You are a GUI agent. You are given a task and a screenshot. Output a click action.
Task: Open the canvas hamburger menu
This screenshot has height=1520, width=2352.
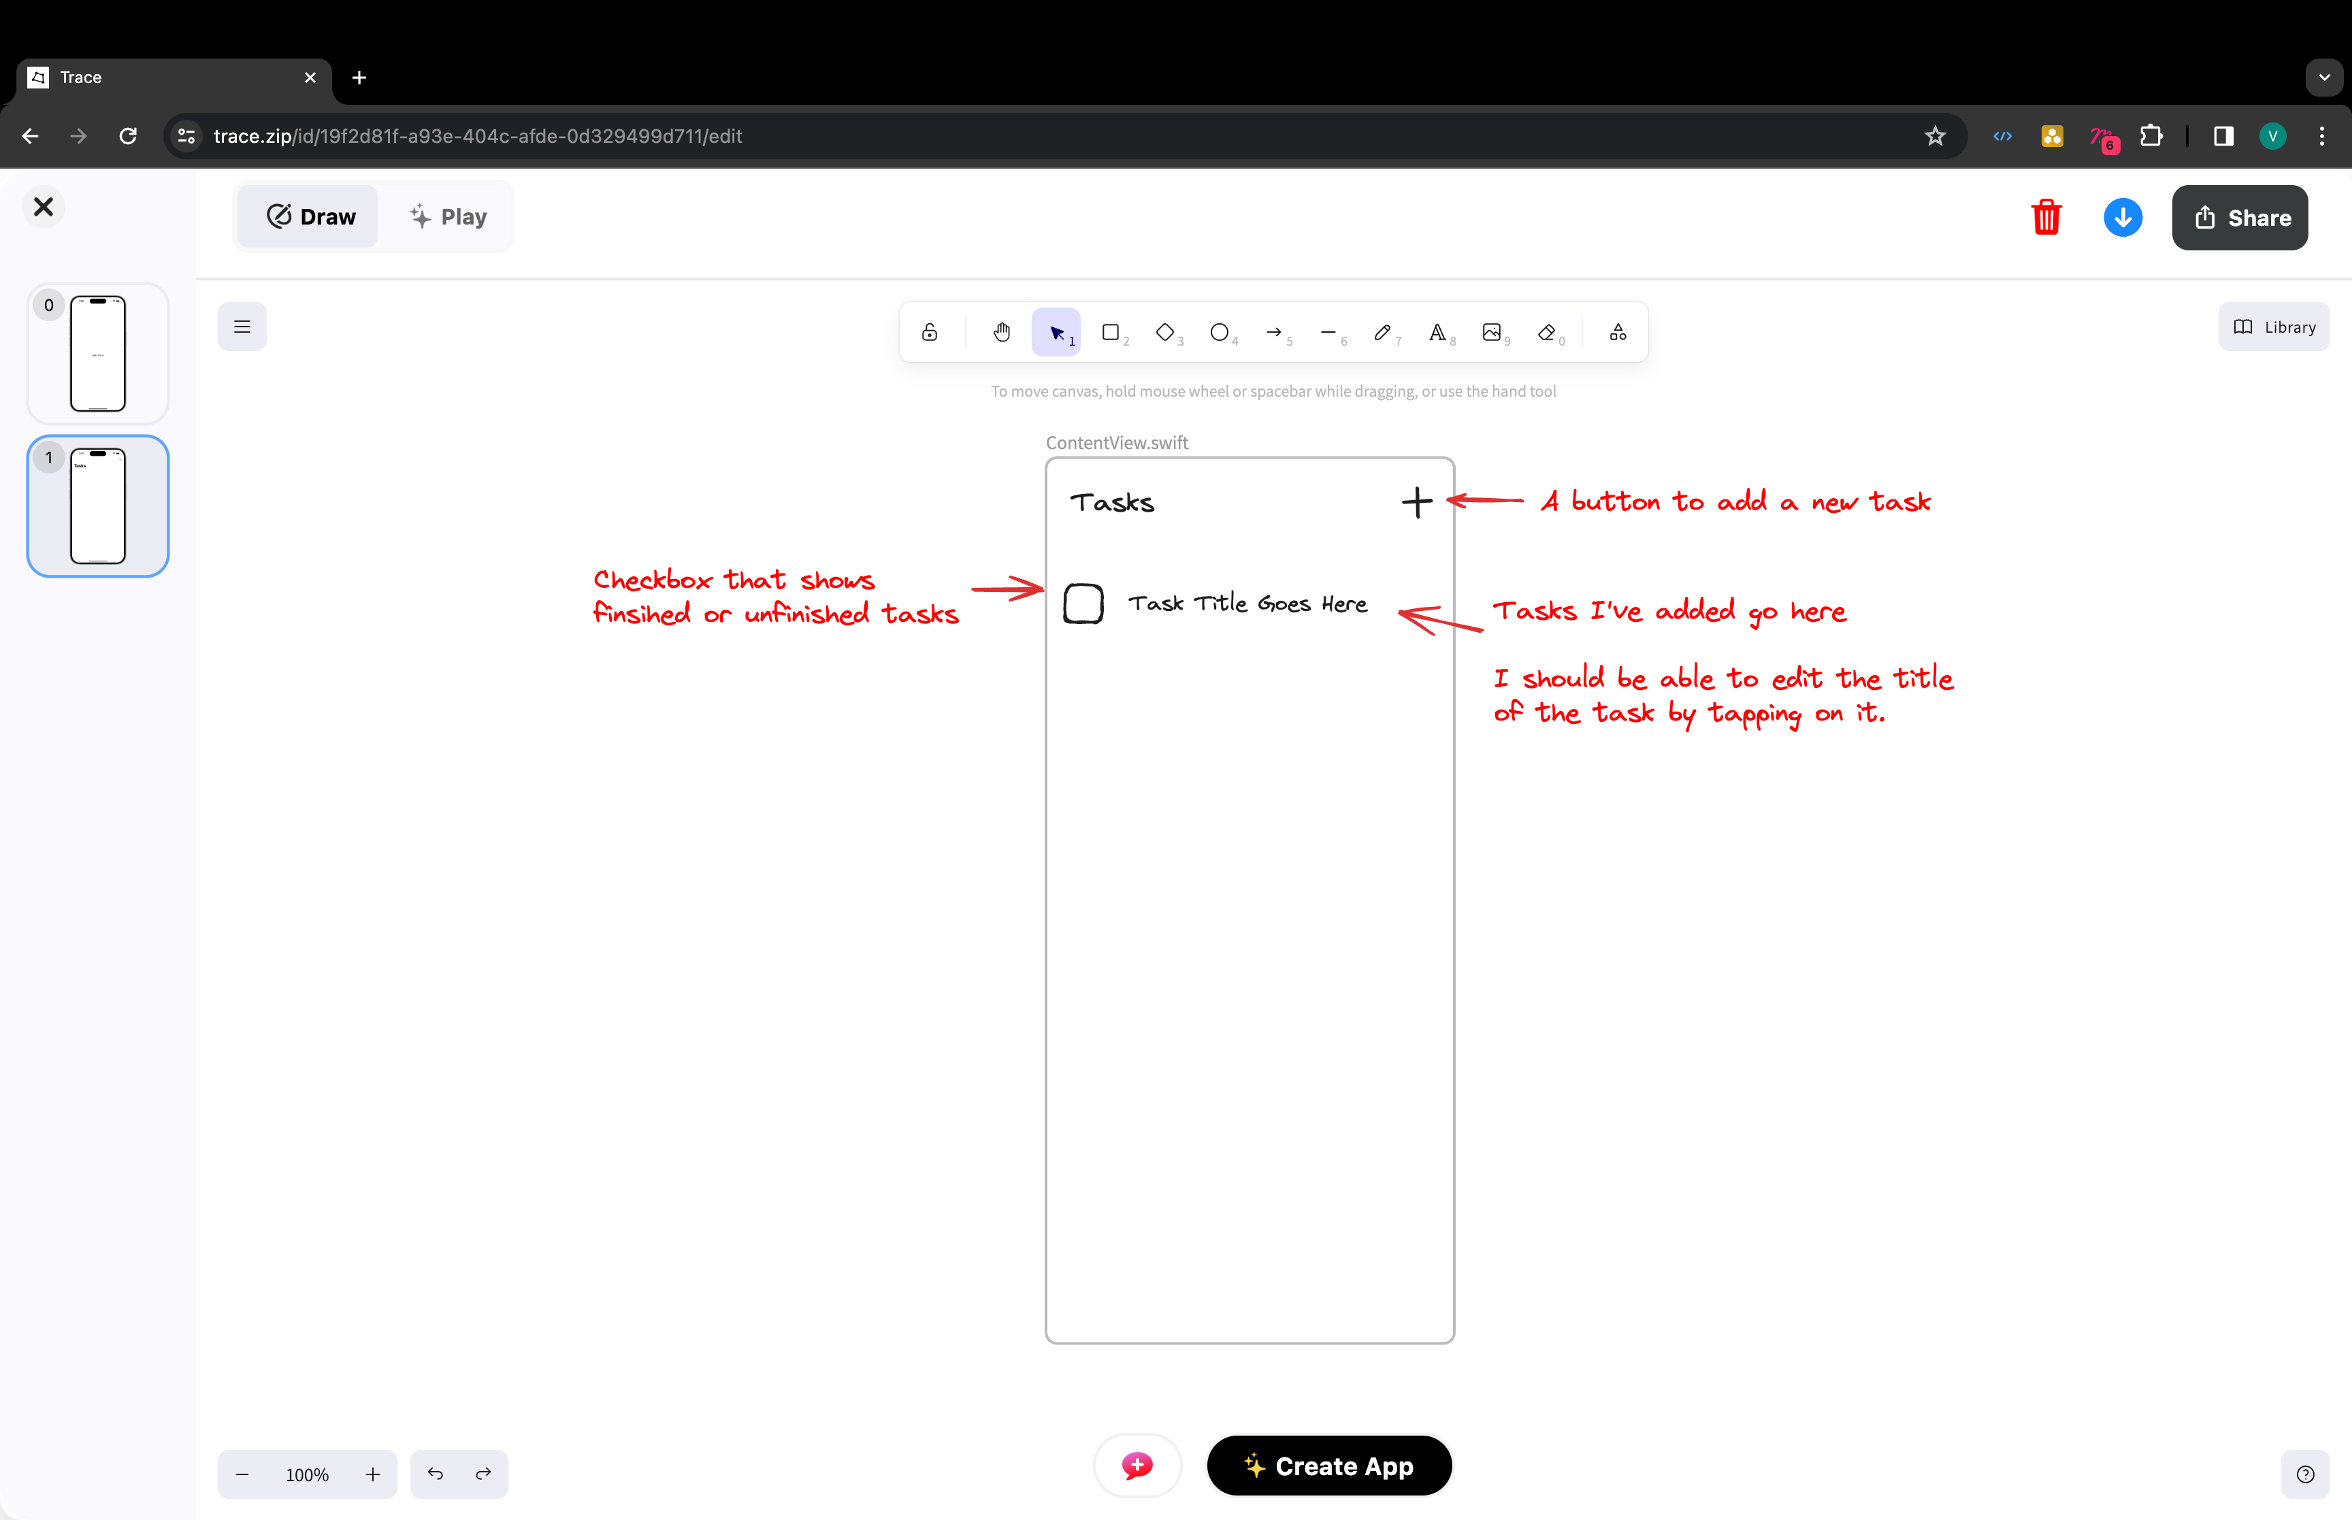click(x=242, y=326)
